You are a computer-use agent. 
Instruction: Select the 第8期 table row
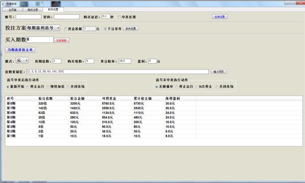[154, 103]
